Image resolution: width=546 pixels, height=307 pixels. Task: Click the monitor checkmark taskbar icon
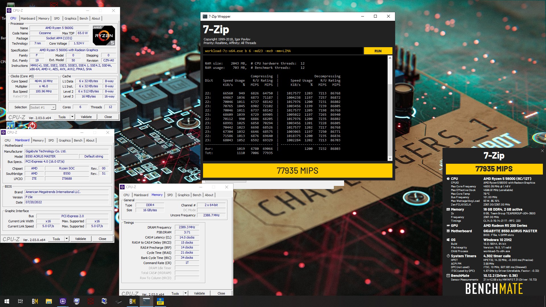(76, 301)
